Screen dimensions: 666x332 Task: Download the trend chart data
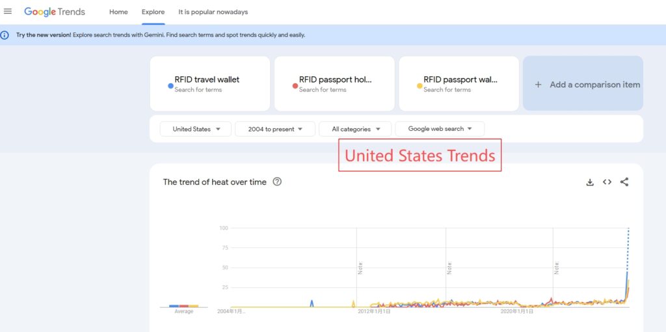[x=590, y=182]
